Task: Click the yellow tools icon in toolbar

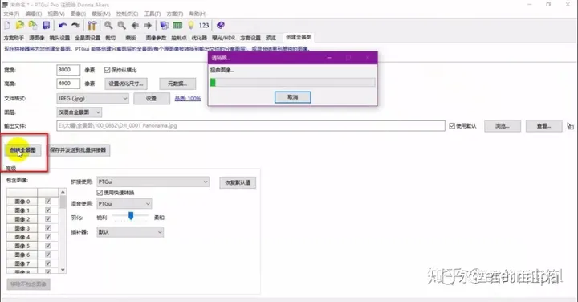Action: pos(92,25)
